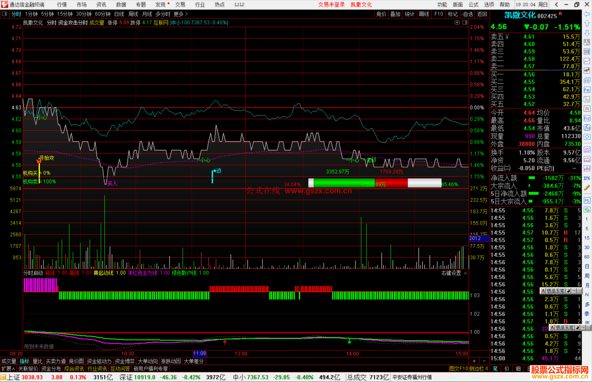Open the 综合资讯 bottom tab
592x382 pixels.
(74, 369)
